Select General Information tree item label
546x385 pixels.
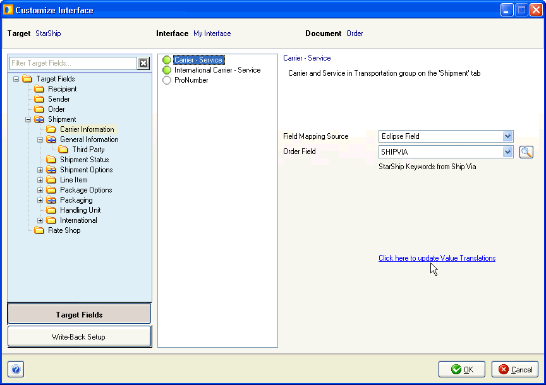click(89, 139)
